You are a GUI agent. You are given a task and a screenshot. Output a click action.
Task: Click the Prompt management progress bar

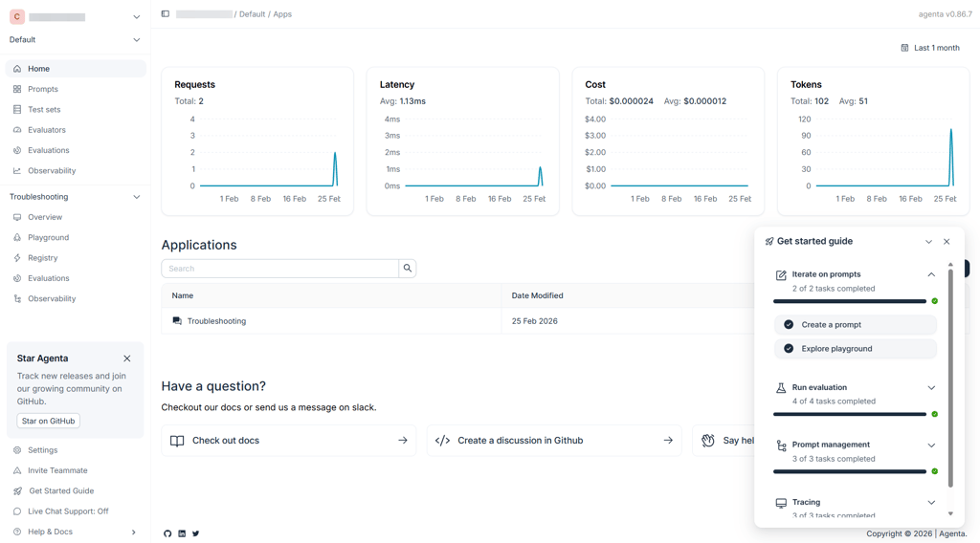[850, 472]
